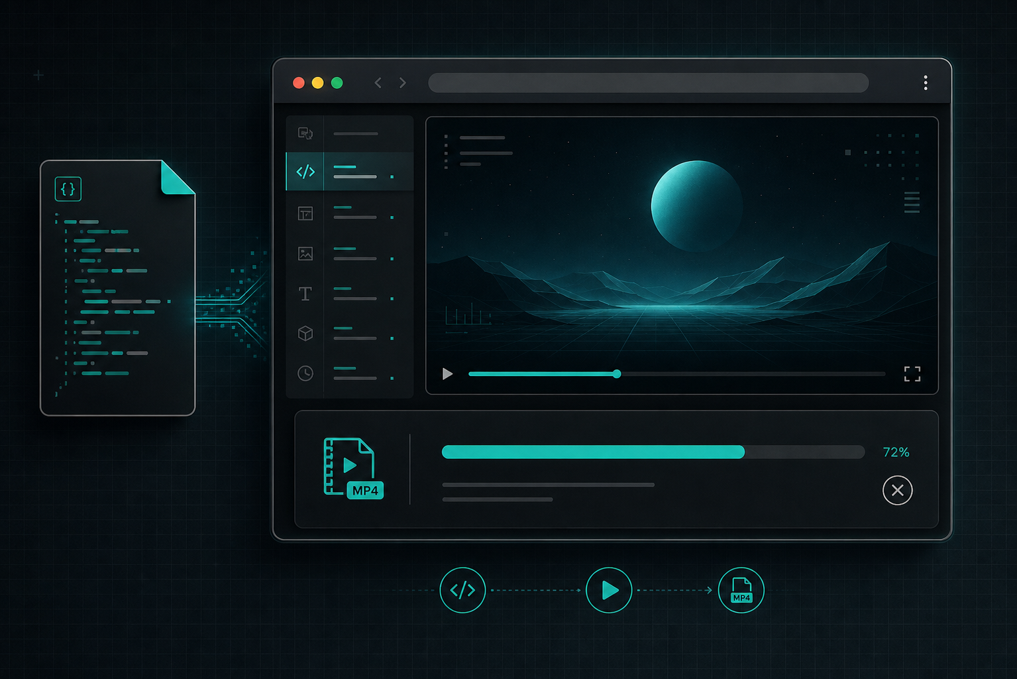The width and height of the screenshot is (1017, 679).
Task: Click the MP4 file export icon
Action: click(353, 468)
